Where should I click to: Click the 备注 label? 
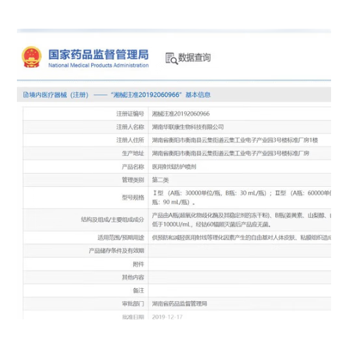(139, 291)
